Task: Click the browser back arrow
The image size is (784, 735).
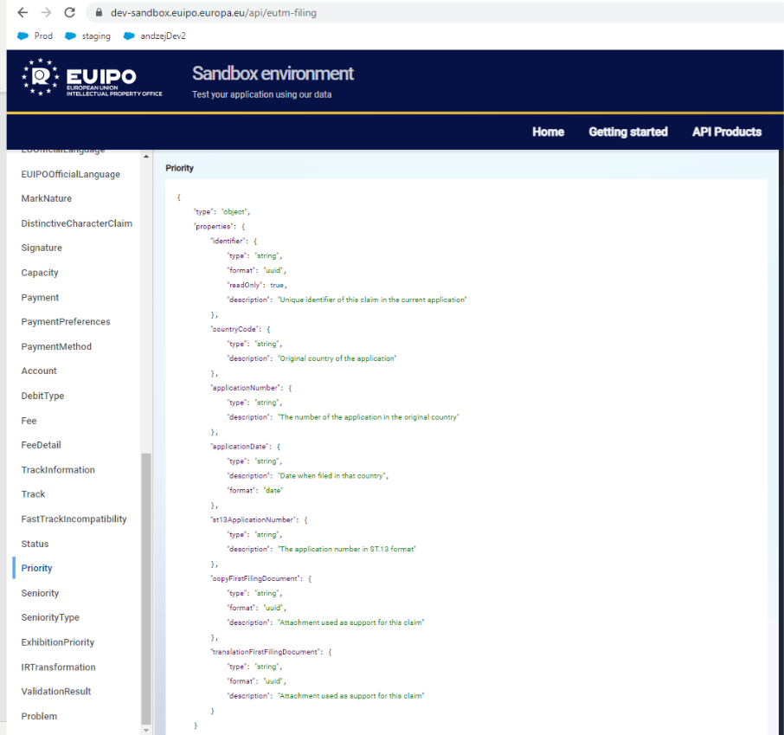Action: coord(22,13)
